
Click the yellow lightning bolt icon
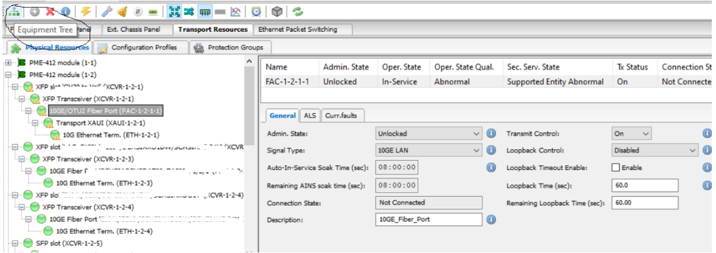pyautogui.click(x=85, y=11)
